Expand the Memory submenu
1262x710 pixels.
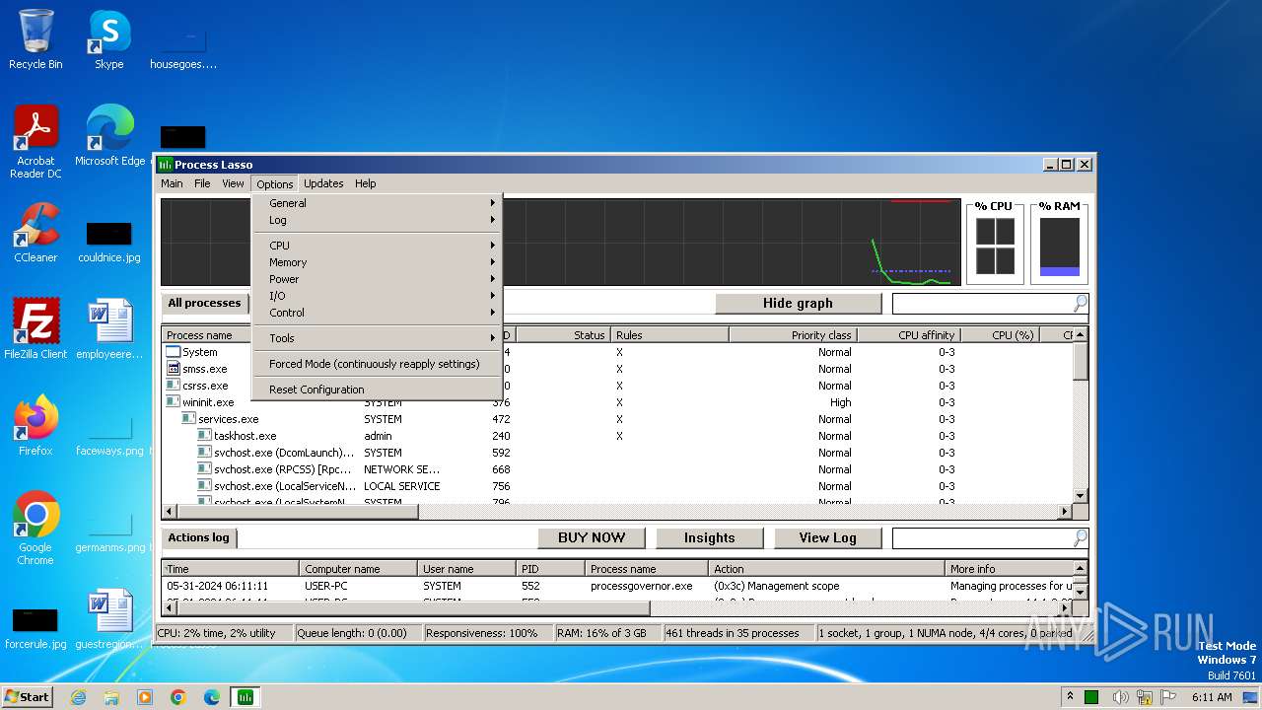[x=378, y=262]
